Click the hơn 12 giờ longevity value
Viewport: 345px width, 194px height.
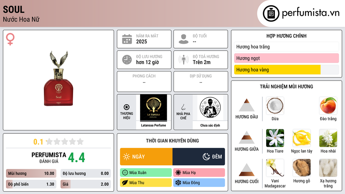[148, 62]
